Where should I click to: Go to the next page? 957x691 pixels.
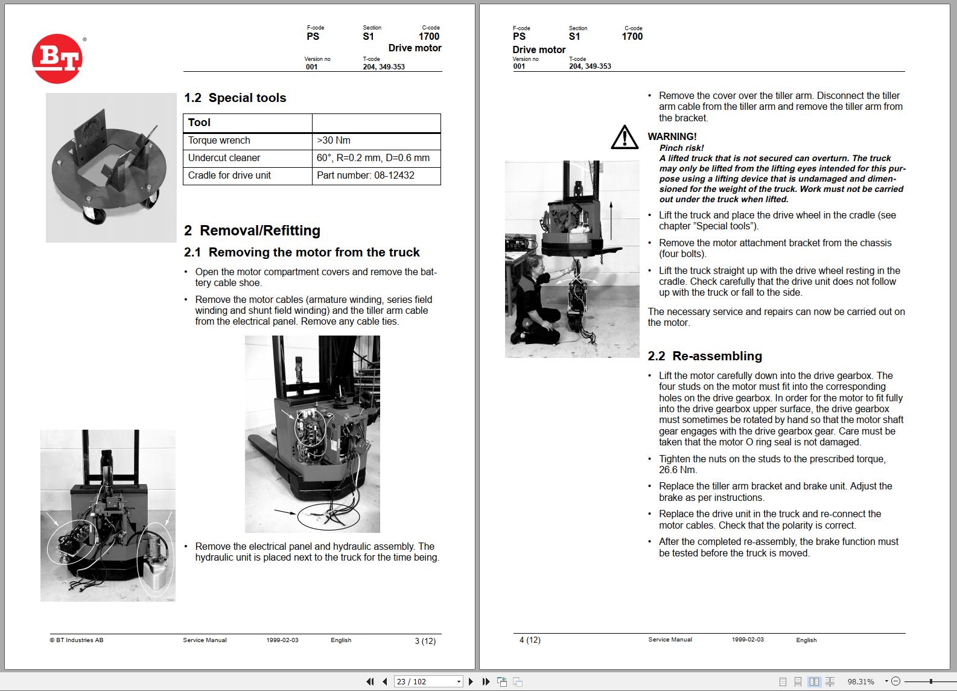[x=471, y=681]
